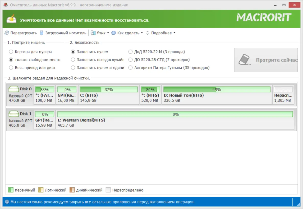This screenshot has width=303, height=209.
Task: Click the eraser icon on wipe button
Action: point(244,60)
